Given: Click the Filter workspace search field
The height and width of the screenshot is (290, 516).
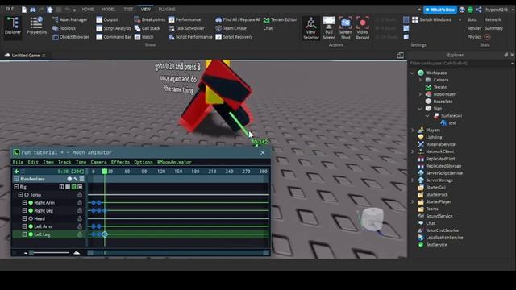Looking at the screenshot, I should pos(460,63).
